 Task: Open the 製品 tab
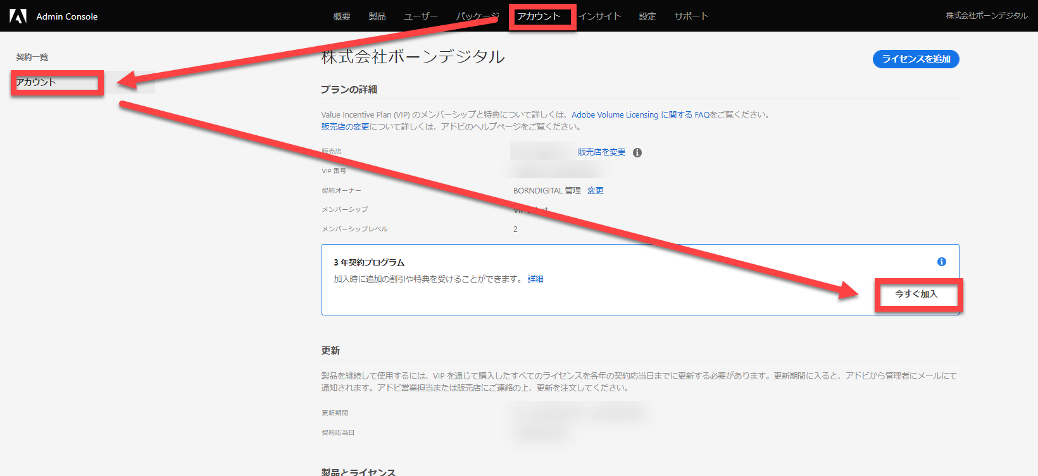[377, 16]
